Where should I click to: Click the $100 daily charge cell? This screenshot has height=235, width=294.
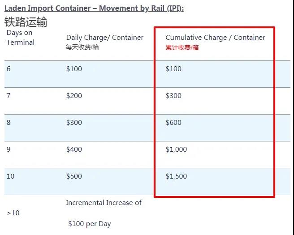coord(74,69)
